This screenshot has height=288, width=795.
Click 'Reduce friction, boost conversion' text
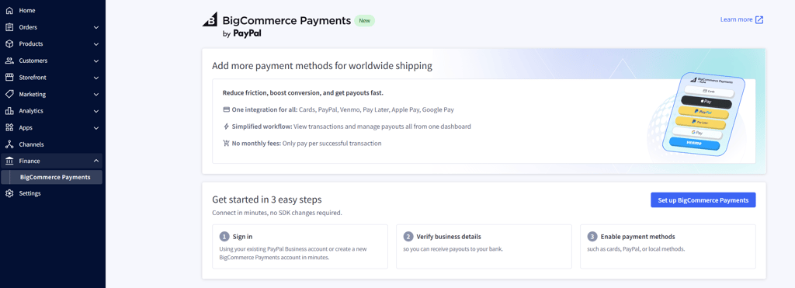pyautogui.click(x=303, y=93)
